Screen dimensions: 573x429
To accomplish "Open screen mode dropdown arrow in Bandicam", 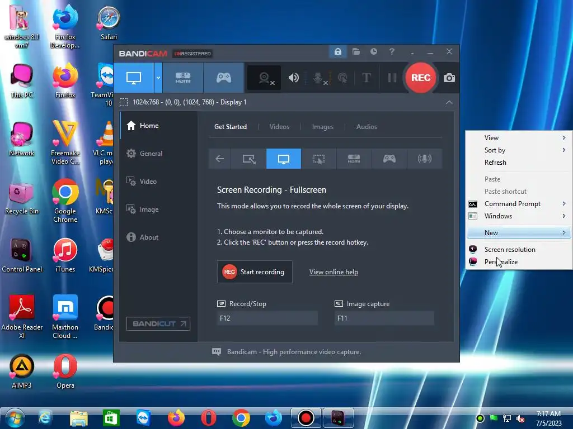I will 158,78.
